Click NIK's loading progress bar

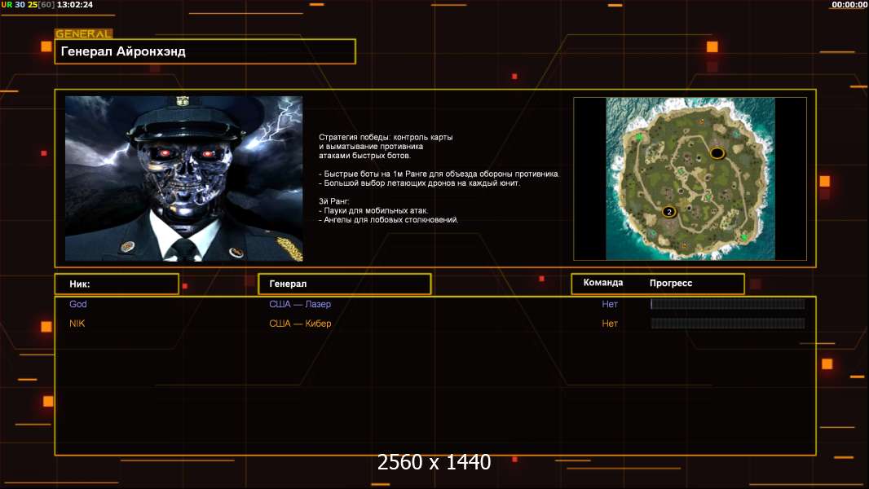(728, 324)
